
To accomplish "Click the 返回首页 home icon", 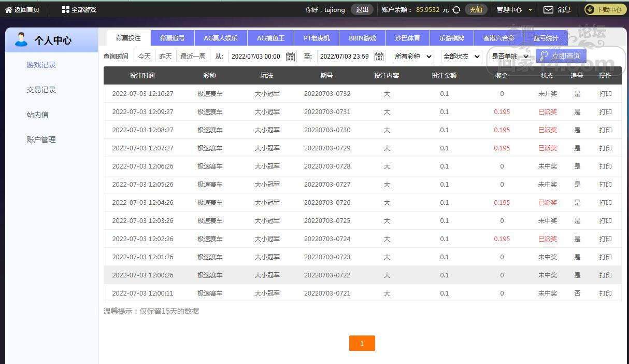I will [8, 10].
